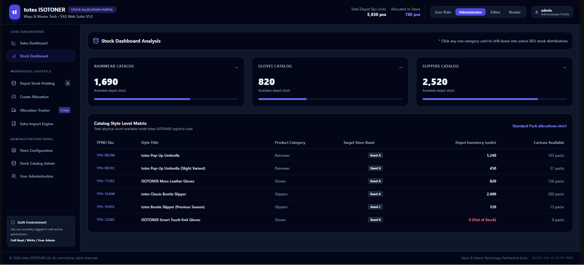Open the Rainwear Catalog card showing 1,690
This screenshot has height=265, width=584.
pyautogui.click(x=166, y=82)
